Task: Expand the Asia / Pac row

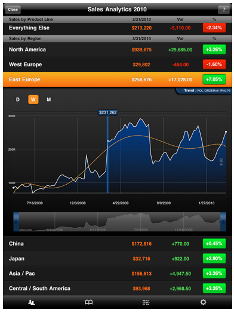Action: [x=118, y=273]
